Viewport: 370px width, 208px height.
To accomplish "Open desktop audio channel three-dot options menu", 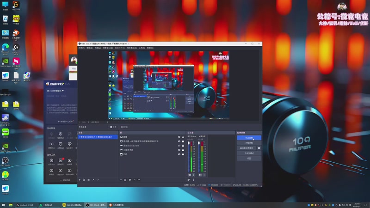I will click(x=204, y=175).
